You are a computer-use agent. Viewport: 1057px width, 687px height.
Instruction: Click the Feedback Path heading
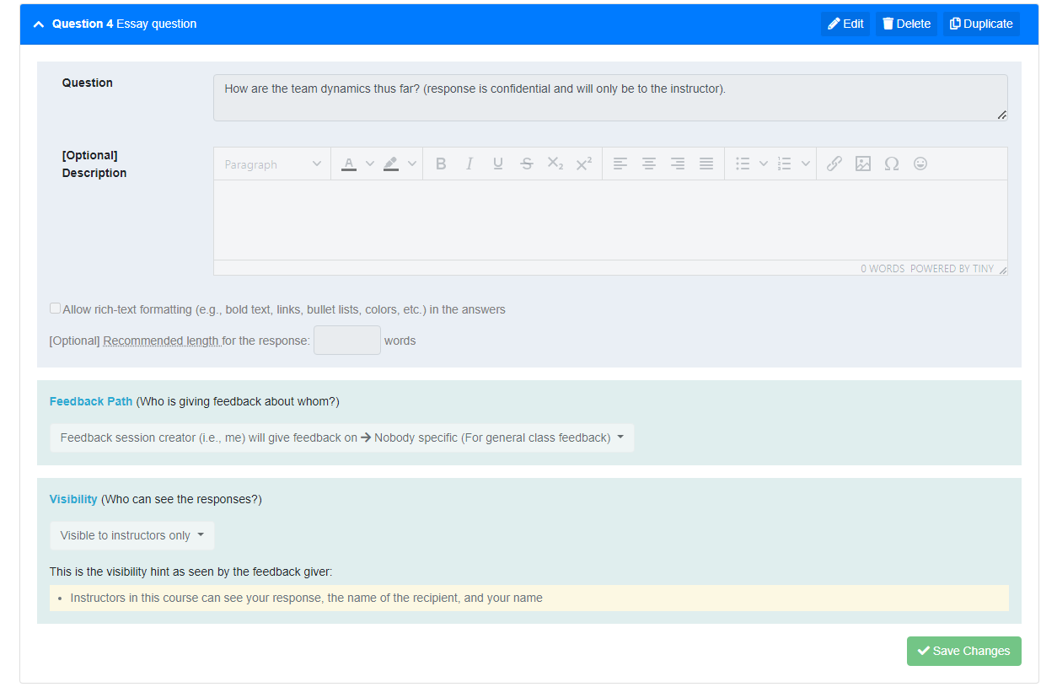click(91, 401)
